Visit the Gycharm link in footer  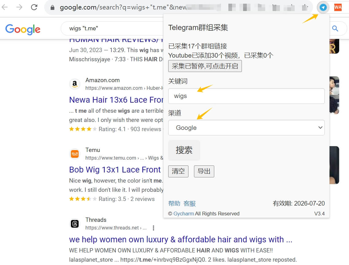pos(184,214)
